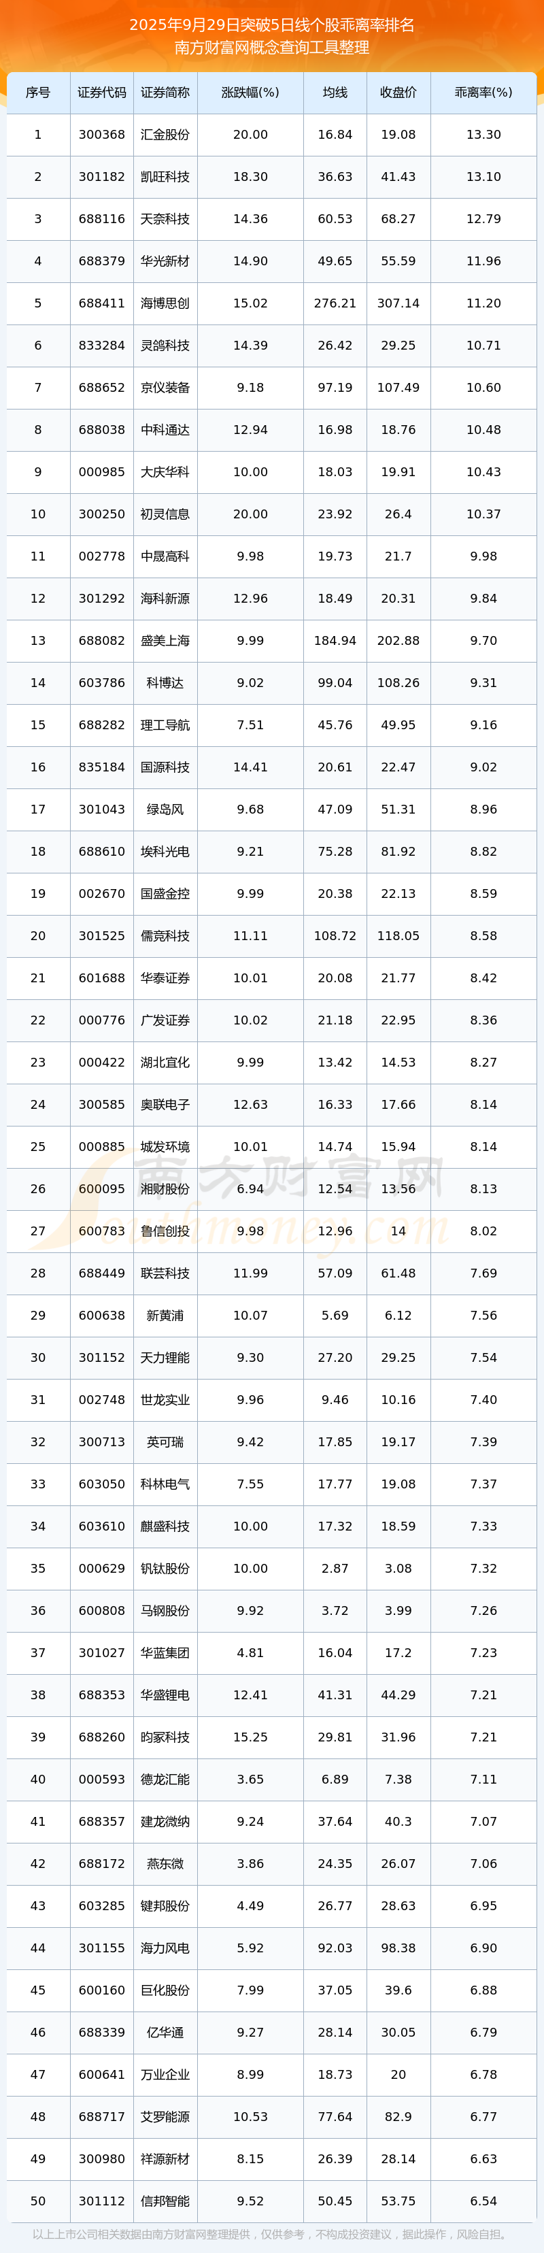Select stock name 德龙汇能
544x2253 pixels.
coord(165,1780)
